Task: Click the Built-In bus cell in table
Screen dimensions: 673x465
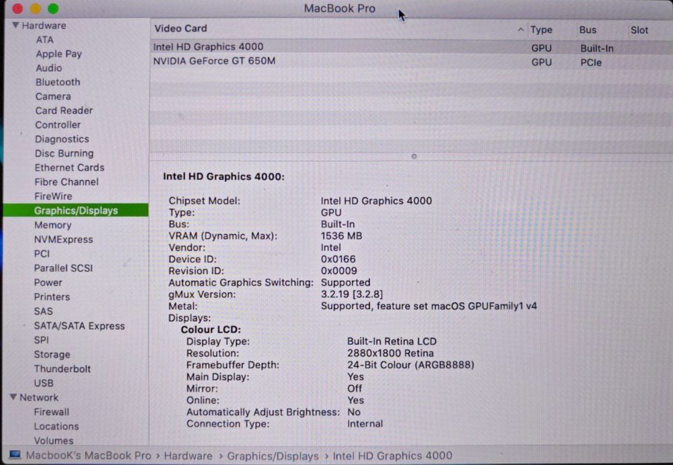Action: point(596,48)
